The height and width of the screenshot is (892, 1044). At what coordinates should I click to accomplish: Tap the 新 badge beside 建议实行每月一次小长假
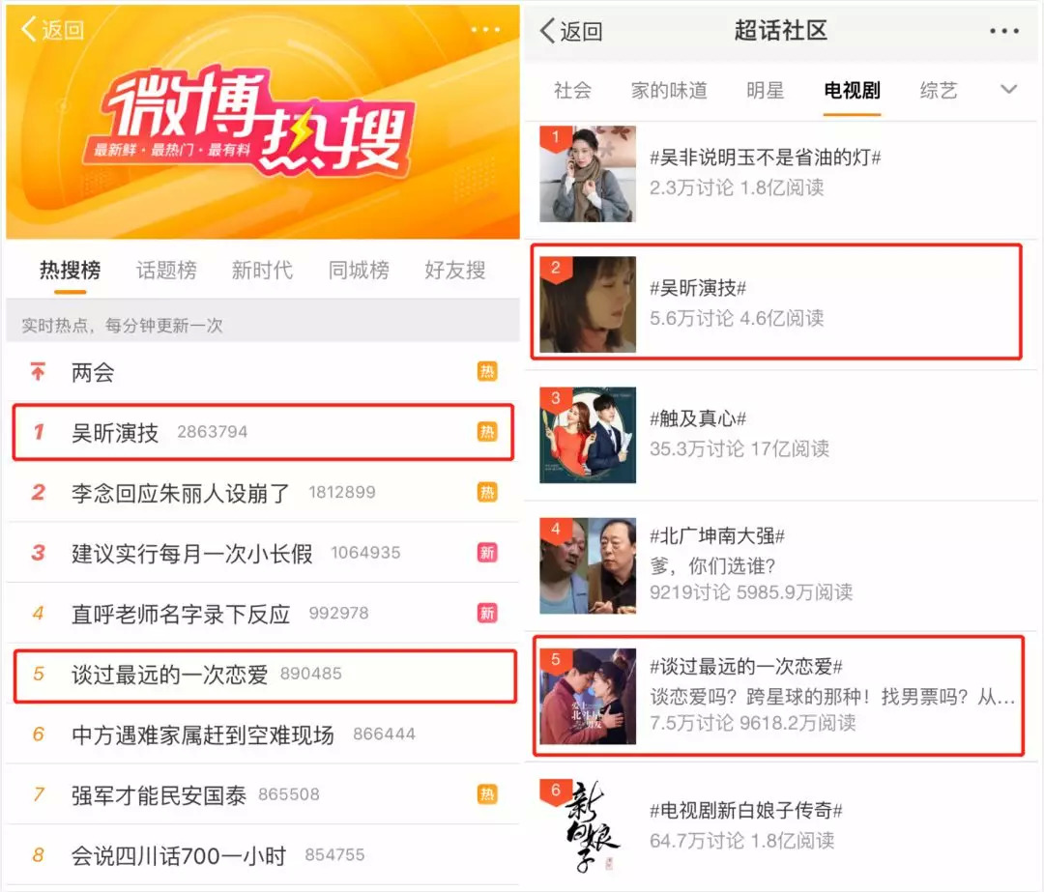pos(487,553)
